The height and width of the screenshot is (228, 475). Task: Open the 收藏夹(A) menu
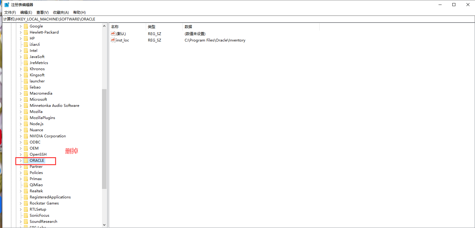[x=61, y=13]
